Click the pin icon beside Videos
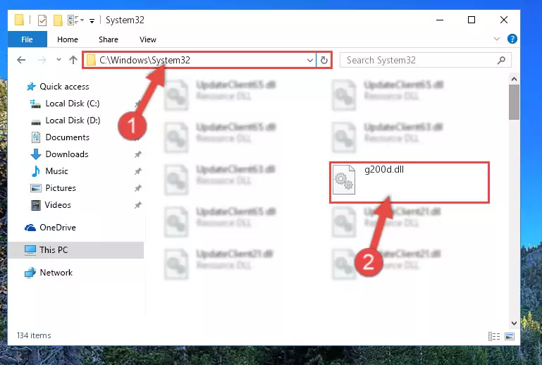This screenshot has width=542, height=365. (x=138, y=205)
